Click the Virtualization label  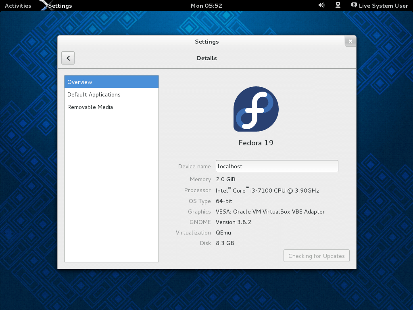click(x=193, y=232)
